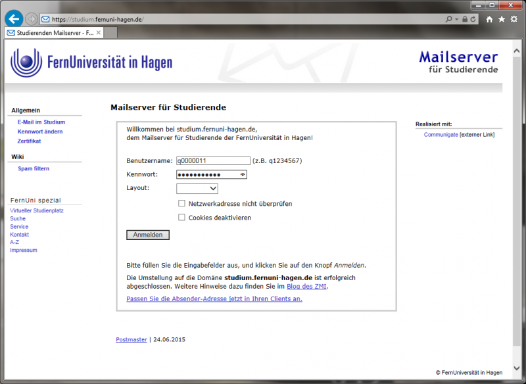The height and width of the screenshot is (384, 526).
Task: Click the Anmelden button
Action: pos(148,235)
